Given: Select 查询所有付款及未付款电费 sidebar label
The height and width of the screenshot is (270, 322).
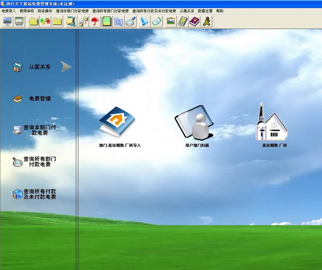Looking at the screenshot, I should pyautogui.click(x=40, y=194).
